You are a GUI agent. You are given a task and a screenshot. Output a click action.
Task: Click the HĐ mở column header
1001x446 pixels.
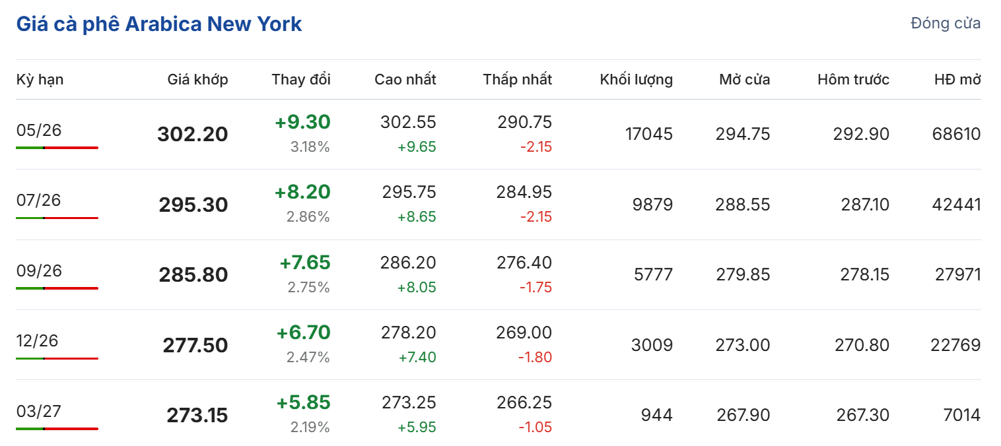[x=957, y=80]
